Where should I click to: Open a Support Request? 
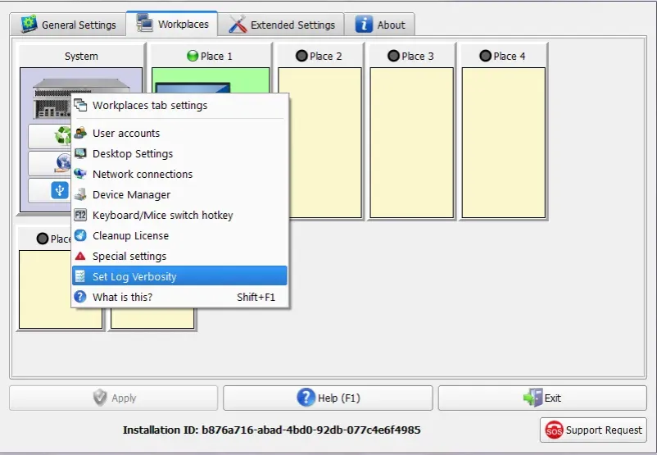click(593, 430)
